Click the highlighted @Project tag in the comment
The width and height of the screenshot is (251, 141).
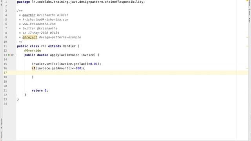[x=30, y=37]
